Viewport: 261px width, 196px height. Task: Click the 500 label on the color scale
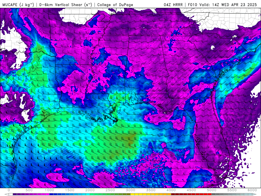click(x=29, y=190)
